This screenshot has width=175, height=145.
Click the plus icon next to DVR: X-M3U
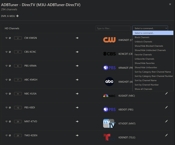[x=17, y=16]
